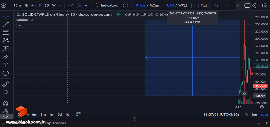The width and height of the screenshot is (270, 127).
Task: Open the projection/forecasting tool
Action: pyautogui.click(x=6, y=49)
